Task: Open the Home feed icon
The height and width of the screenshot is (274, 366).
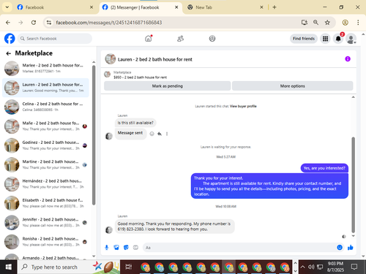Action: 149,39
